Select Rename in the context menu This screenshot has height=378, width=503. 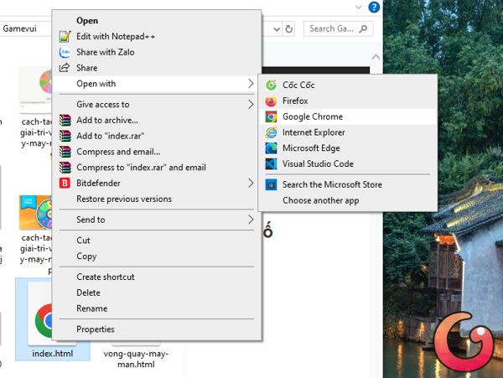pos(91,308)
